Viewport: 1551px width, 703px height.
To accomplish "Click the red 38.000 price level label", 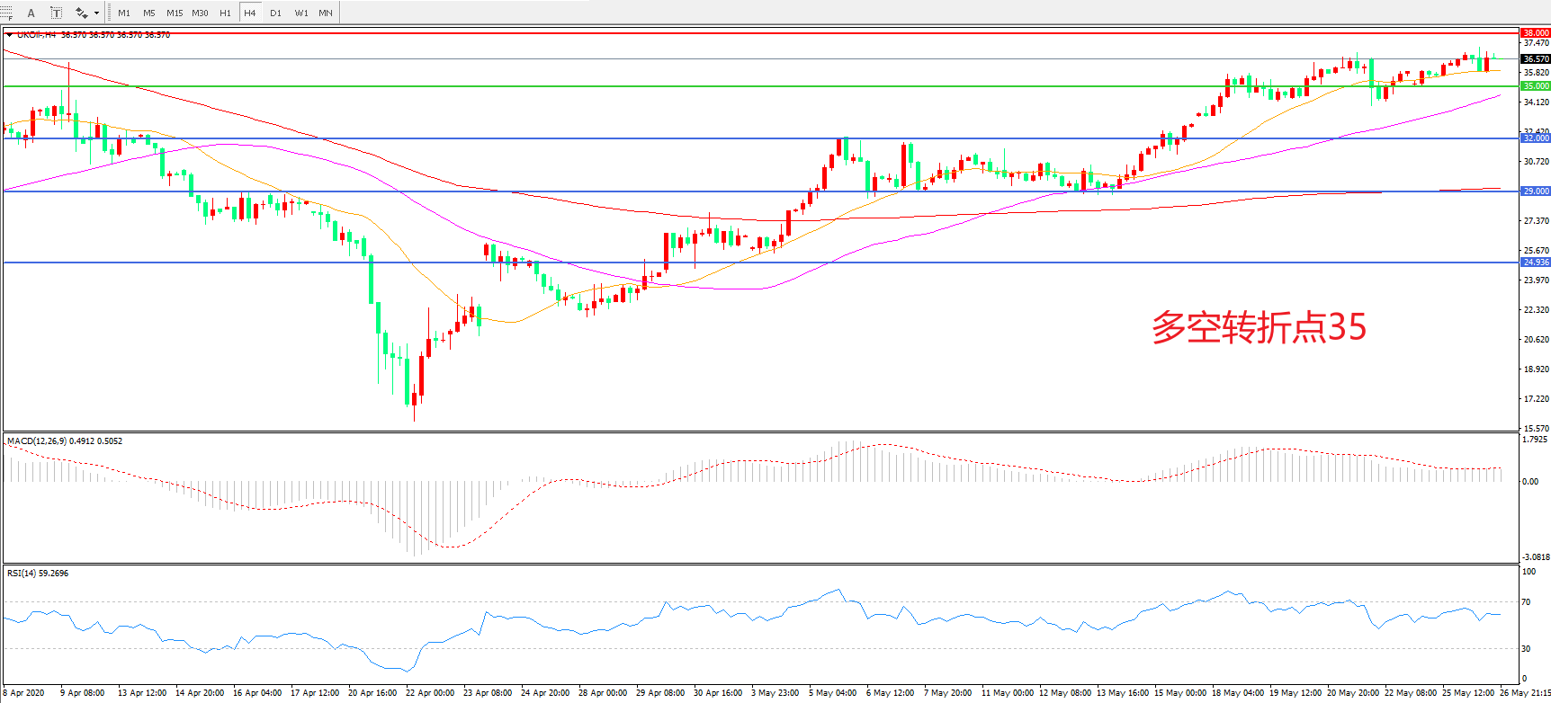I will (x=1535, y=32).
